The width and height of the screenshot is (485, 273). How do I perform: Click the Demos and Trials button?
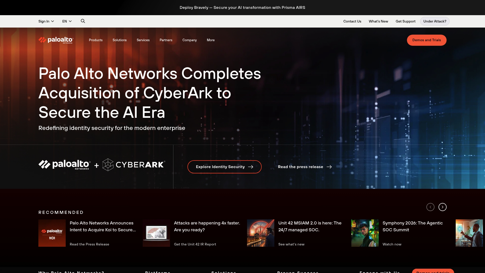[426, 40]
